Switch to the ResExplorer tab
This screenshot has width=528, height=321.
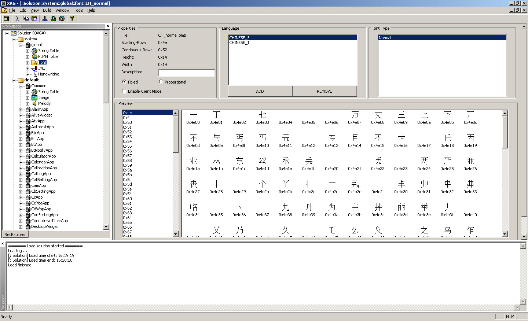pos(15,235)
